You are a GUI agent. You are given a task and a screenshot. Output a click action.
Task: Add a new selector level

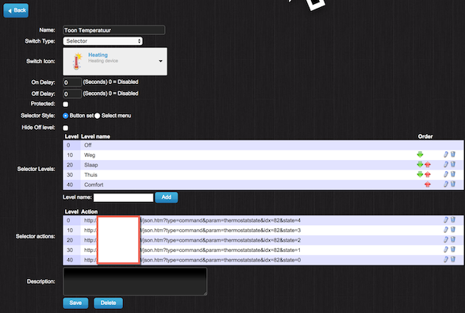point(167,197)
